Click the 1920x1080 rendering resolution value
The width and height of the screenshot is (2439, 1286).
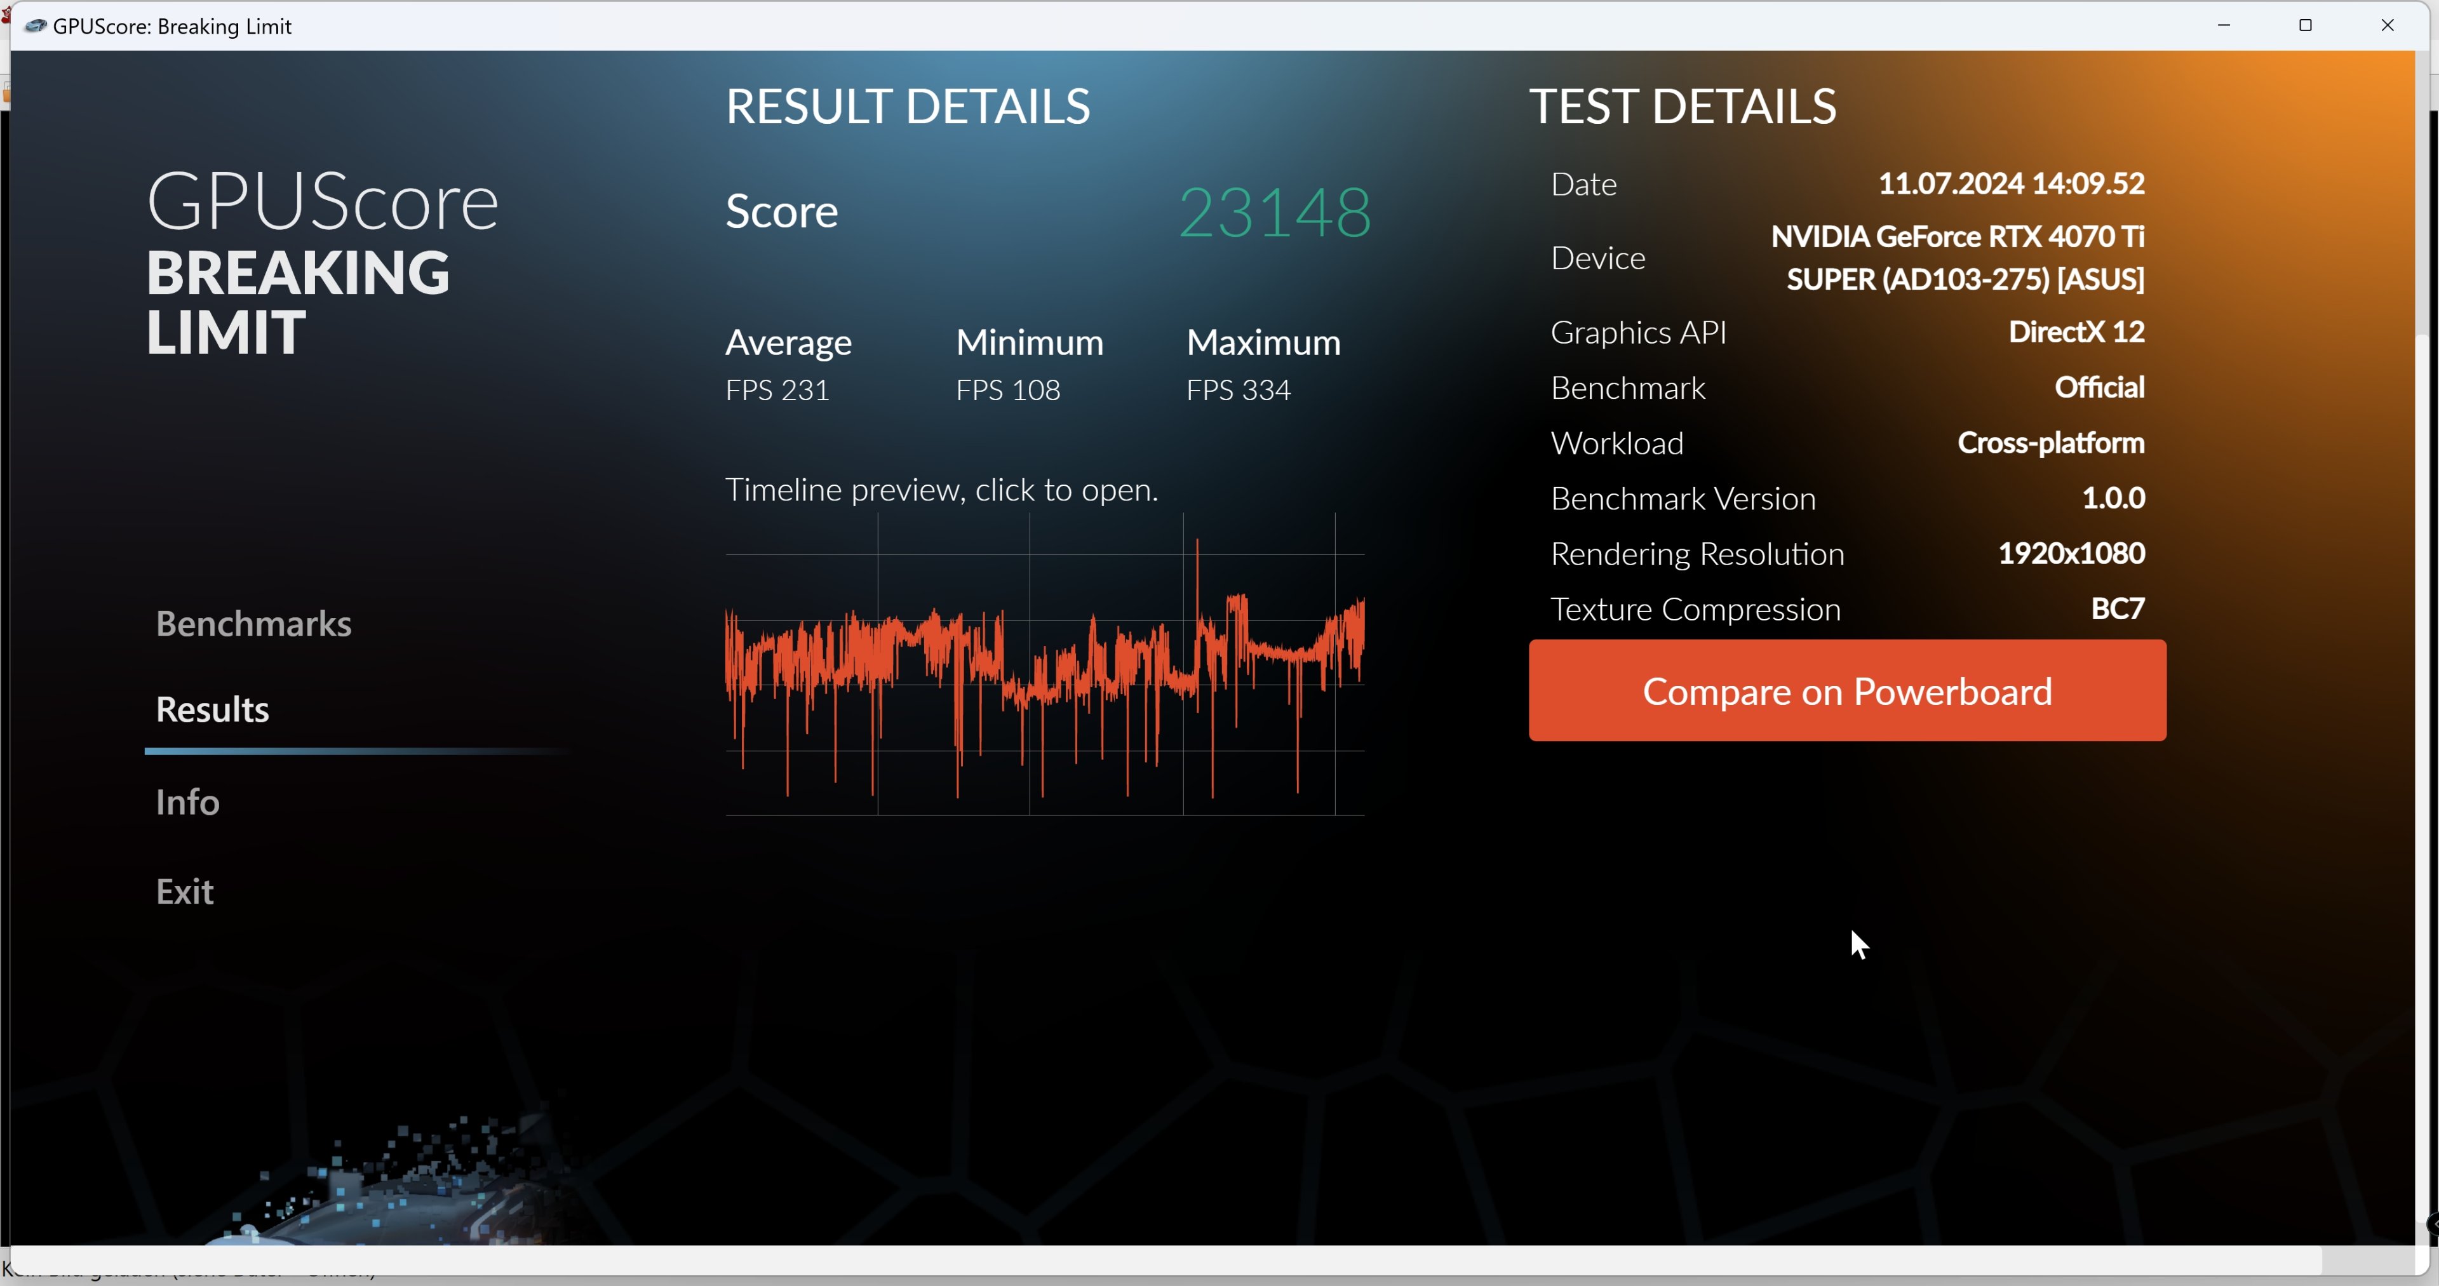2071,553
